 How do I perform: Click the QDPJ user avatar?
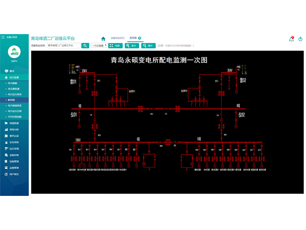pos(14,52)
